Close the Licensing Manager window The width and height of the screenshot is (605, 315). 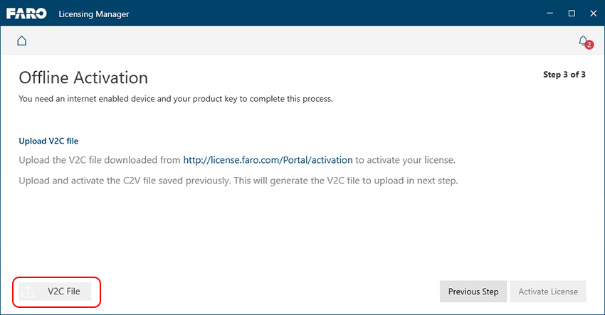click(x=591, y=14)
